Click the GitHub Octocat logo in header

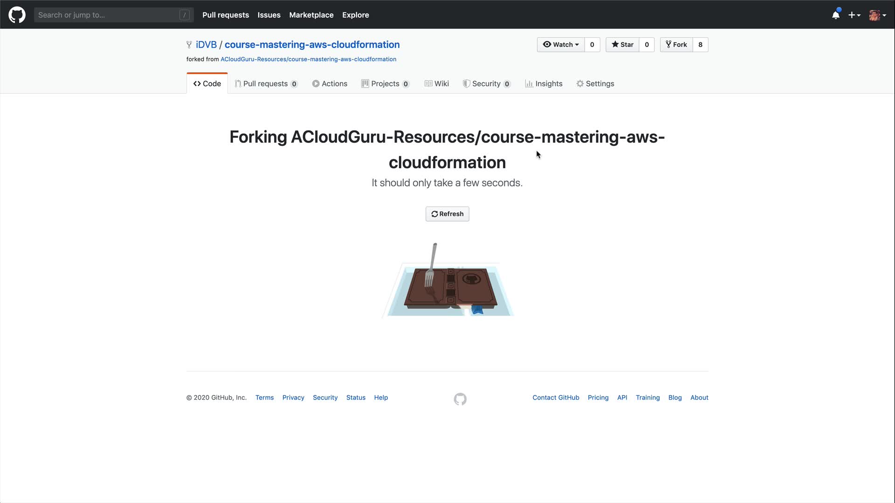coord(17,15)
